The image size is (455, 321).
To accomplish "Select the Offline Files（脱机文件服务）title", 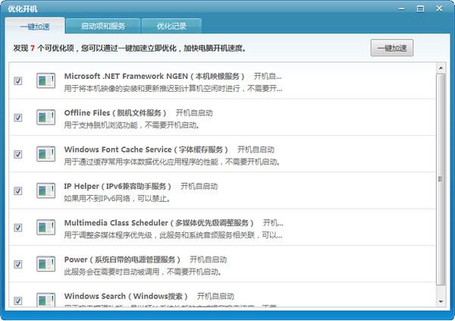I will 115,113.
